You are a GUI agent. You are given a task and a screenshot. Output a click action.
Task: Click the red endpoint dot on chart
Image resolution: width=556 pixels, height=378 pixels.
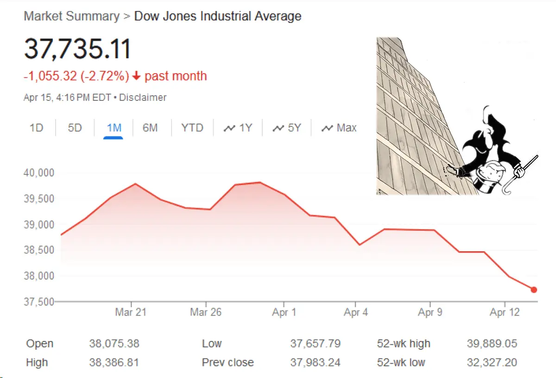click(x=534, y=290)
